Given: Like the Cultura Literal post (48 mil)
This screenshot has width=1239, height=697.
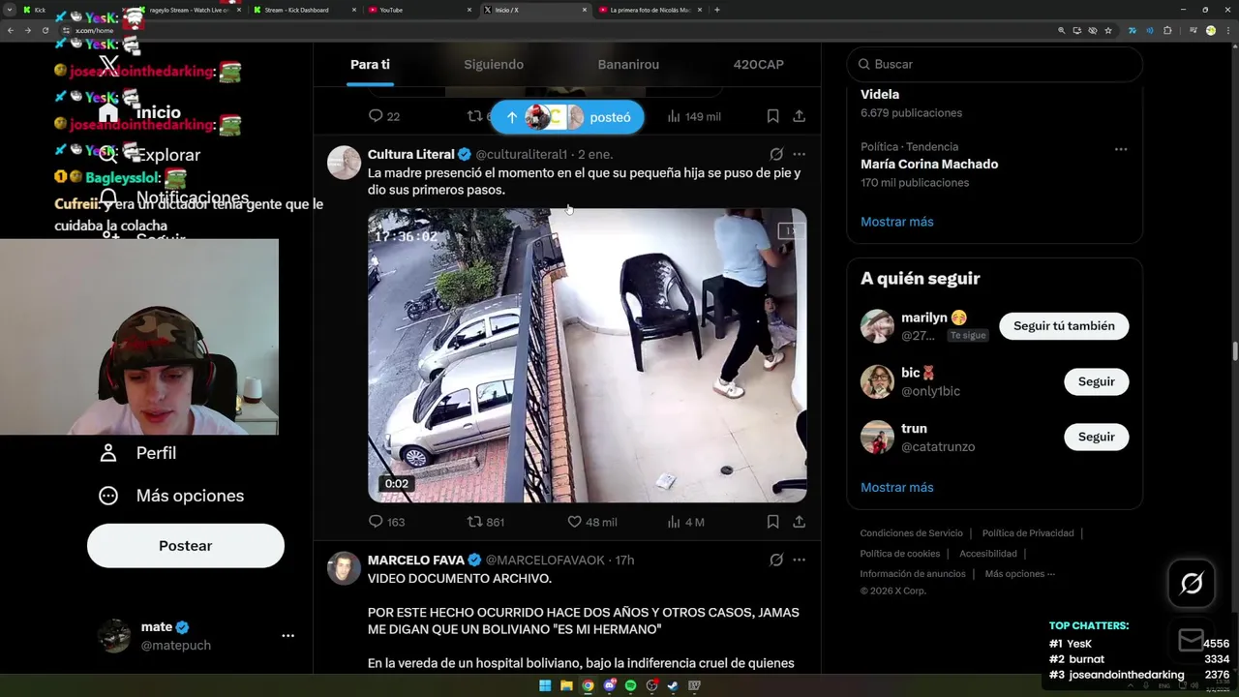Looking at the screenshot, I should [x=591, y=522].
